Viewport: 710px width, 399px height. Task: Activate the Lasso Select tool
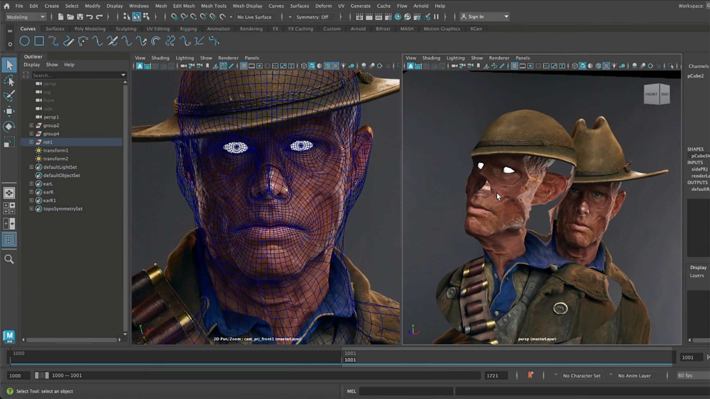(9, 81)
